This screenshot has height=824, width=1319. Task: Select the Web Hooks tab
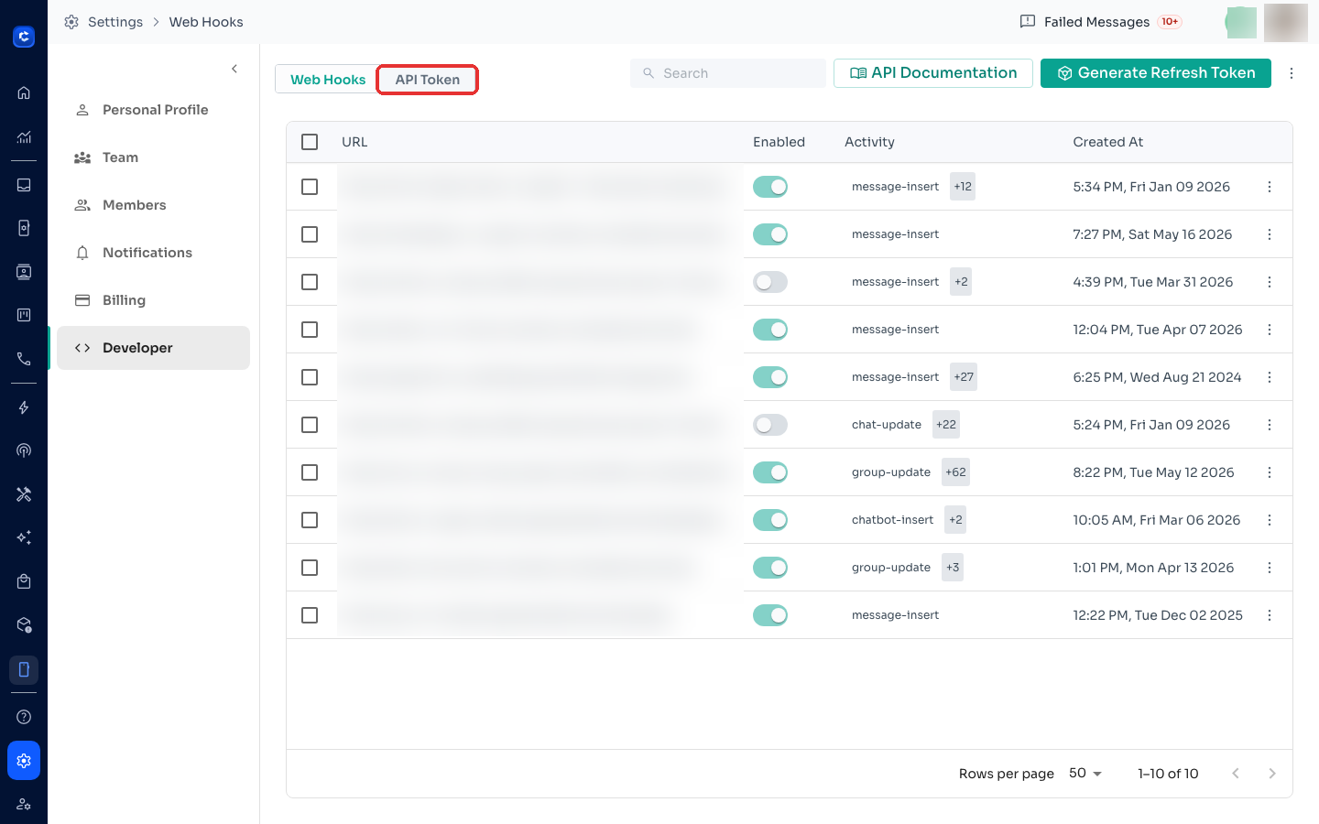tap(327, 80)
